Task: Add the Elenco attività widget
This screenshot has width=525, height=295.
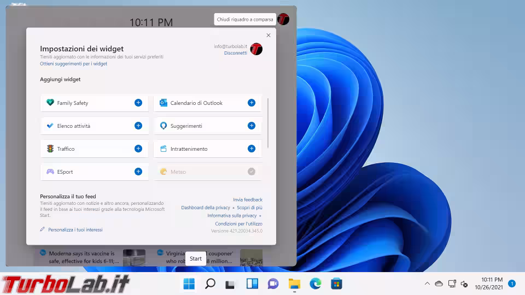Action: [138, 126]
